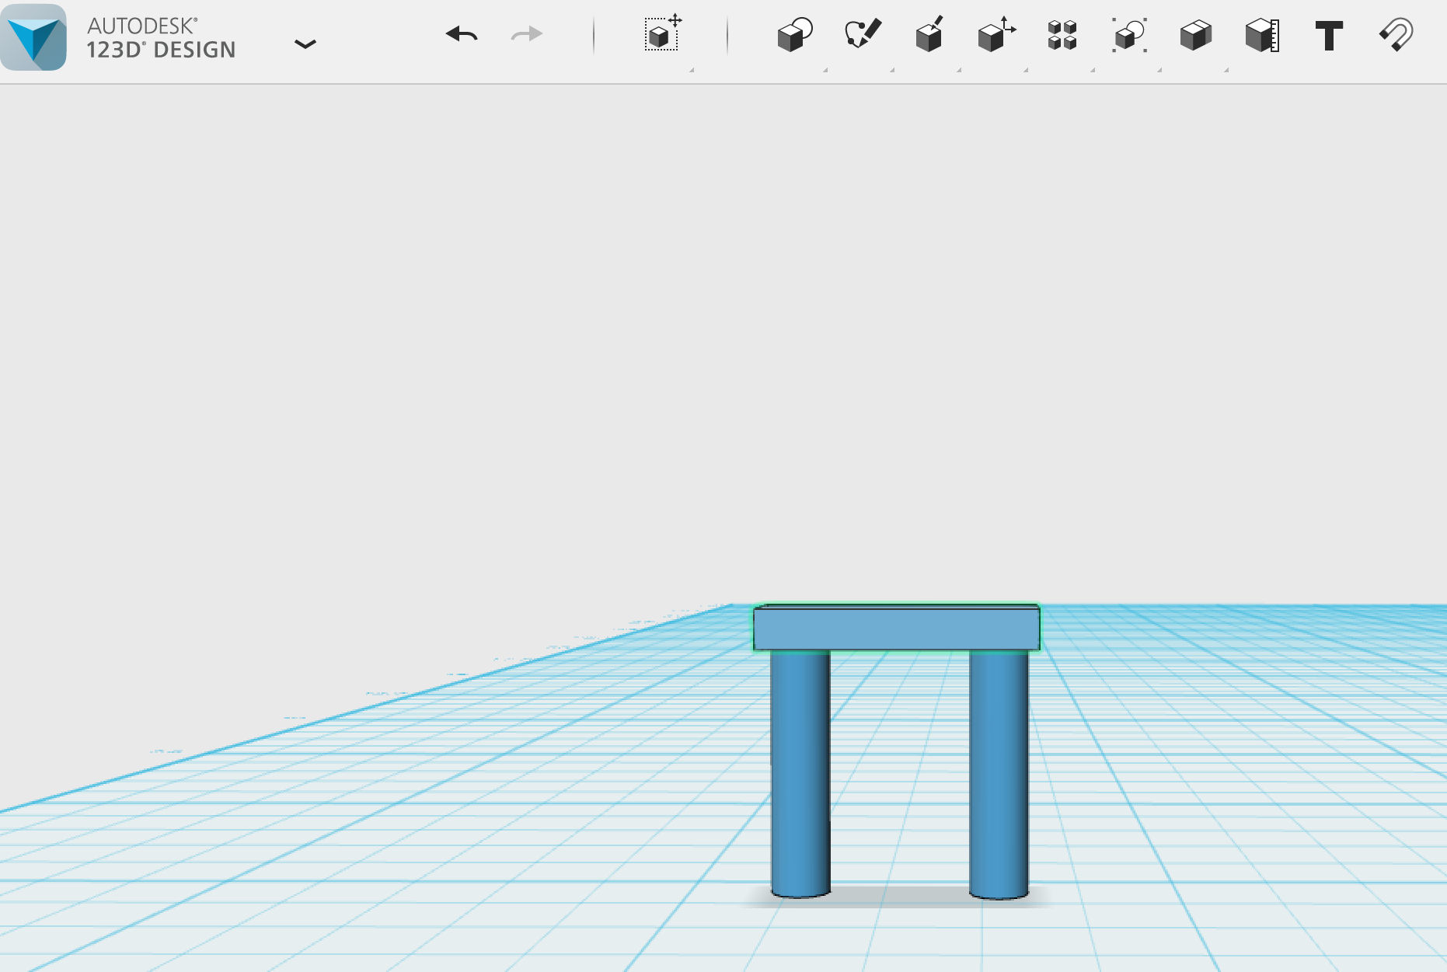Screen dimensions: 1447x972
Task: Select the Text tool
Action: (1329, 36)
